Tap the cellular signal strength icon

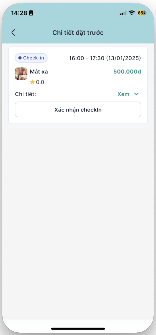(123, 13)
